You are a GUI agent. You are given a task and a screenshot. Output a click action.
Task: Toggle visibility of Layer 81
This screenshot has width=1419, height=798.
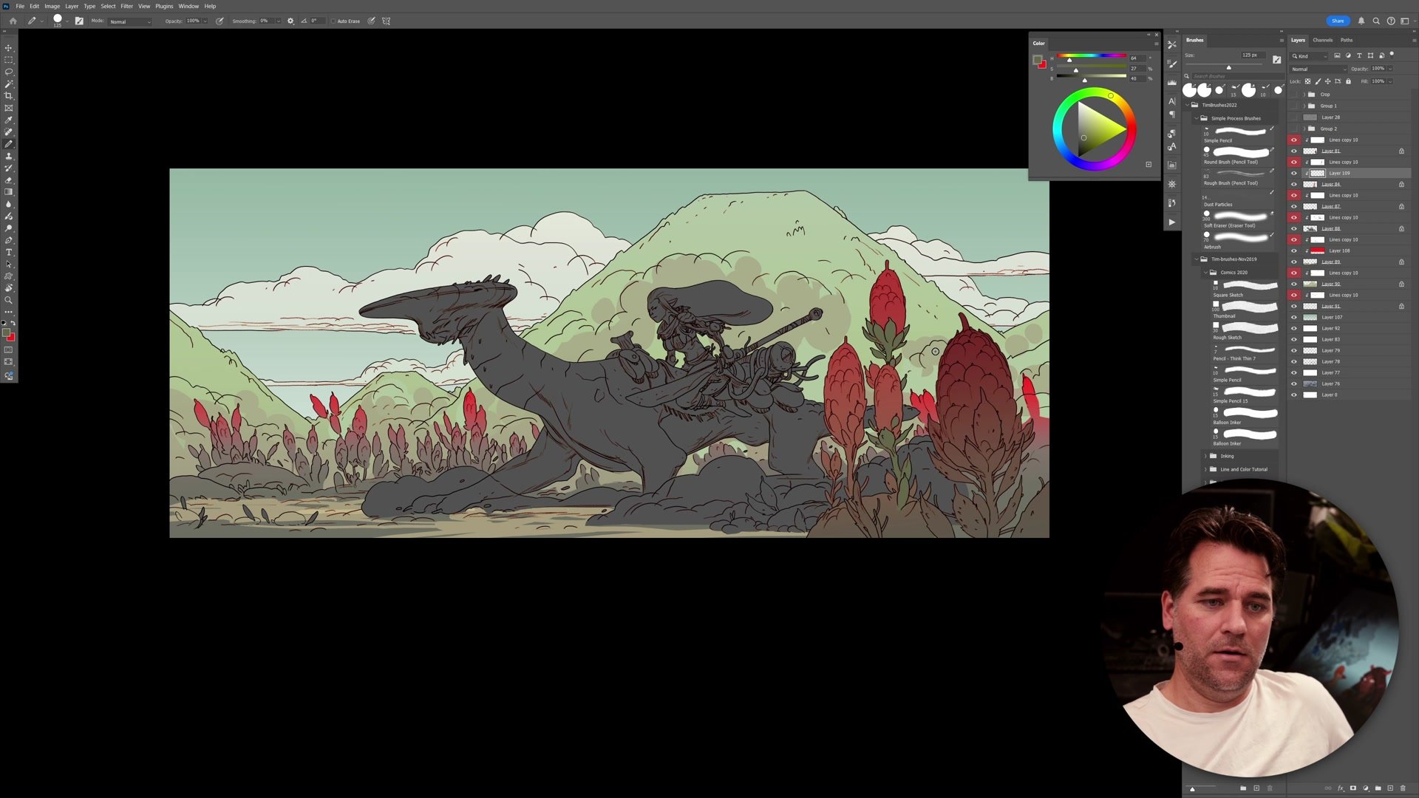tap(1294, 151)
